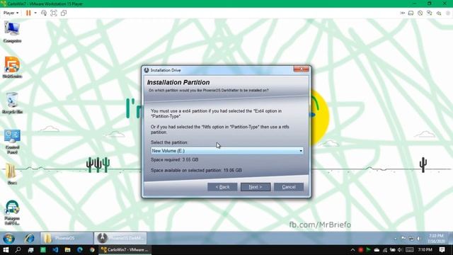Viewport: 453px width, 255px height.
Task: Send Ctrl+Alt+Del to the VM
Action: pos(44,13)
